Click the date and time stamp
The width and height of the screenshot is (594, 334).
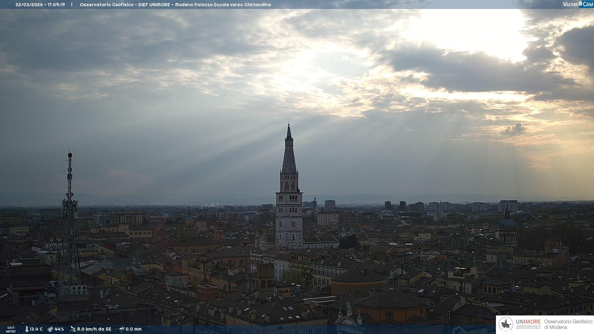(40, 5)
